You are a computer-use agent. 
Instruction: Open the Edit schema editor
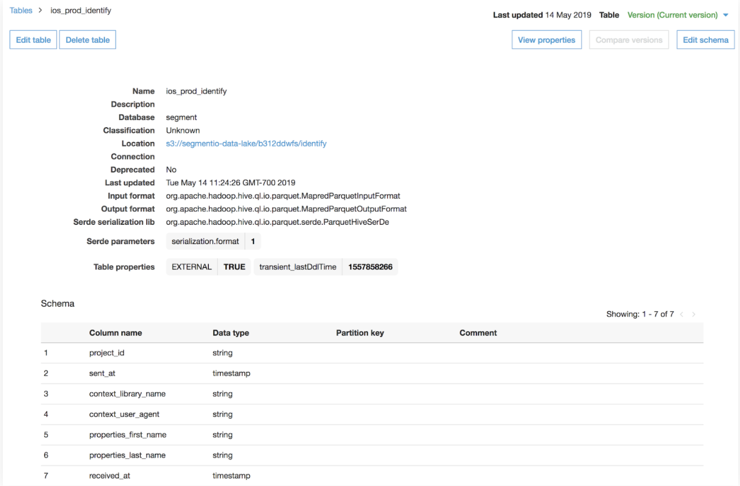point(705,39)
